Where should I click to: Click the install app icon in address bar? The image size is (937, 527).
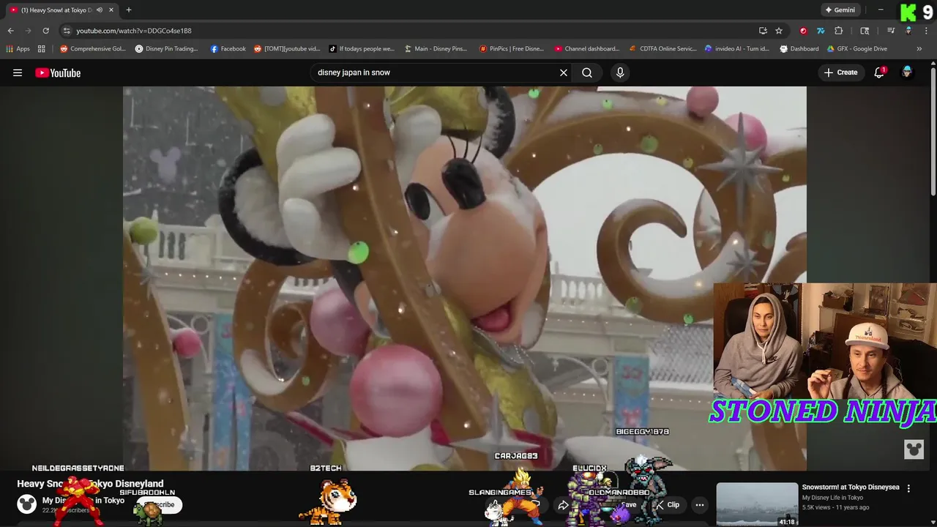763,31
